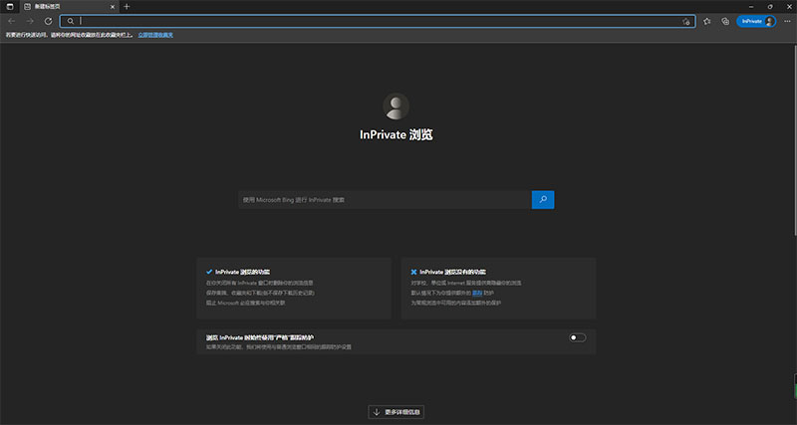Enable strict tracking prevention toggle
Viewport: 797px width, 425px height.
(577, 337)
